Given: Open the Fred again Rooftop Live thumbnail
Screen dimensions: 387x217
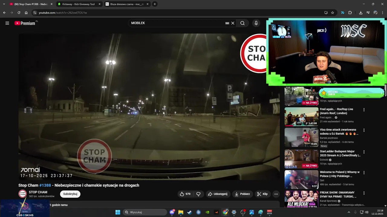Looking at the screenshot, I should (x=301, y=117).
